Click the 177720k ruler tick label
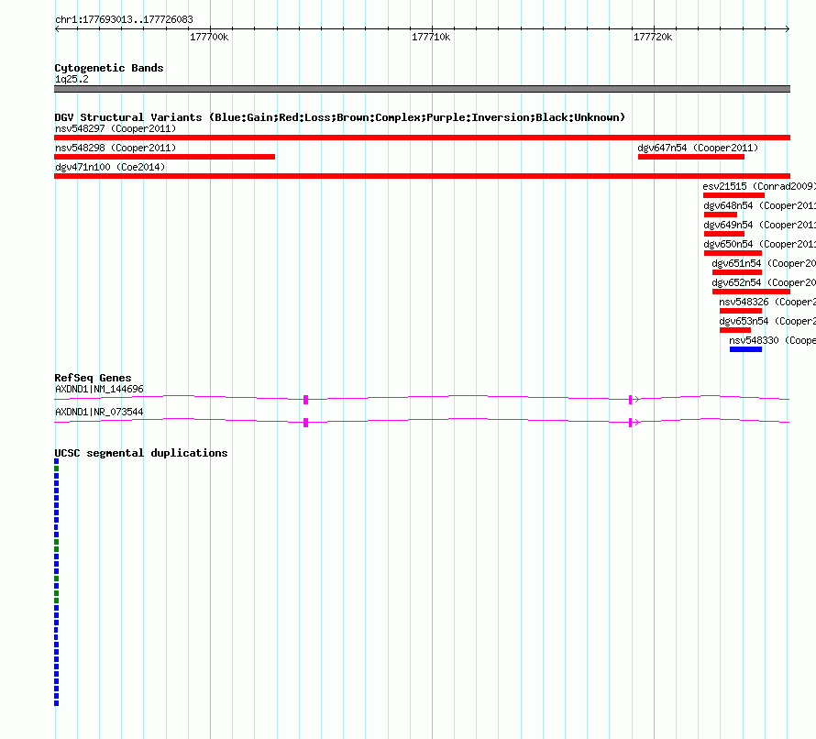This screenshot has height=739, width=816. tap(653, 37)
